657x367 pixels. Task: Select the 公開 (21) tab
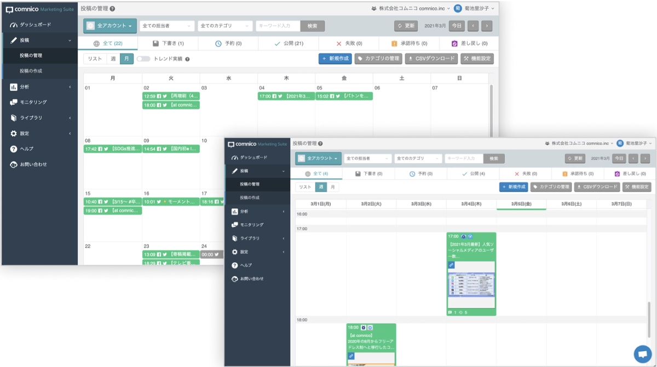[289, 43]
